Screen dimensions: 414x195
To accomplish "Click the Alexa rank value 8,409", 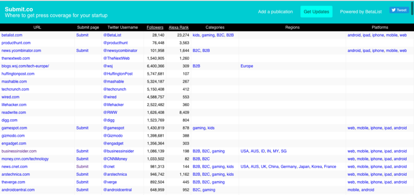I will coord(184,112).
